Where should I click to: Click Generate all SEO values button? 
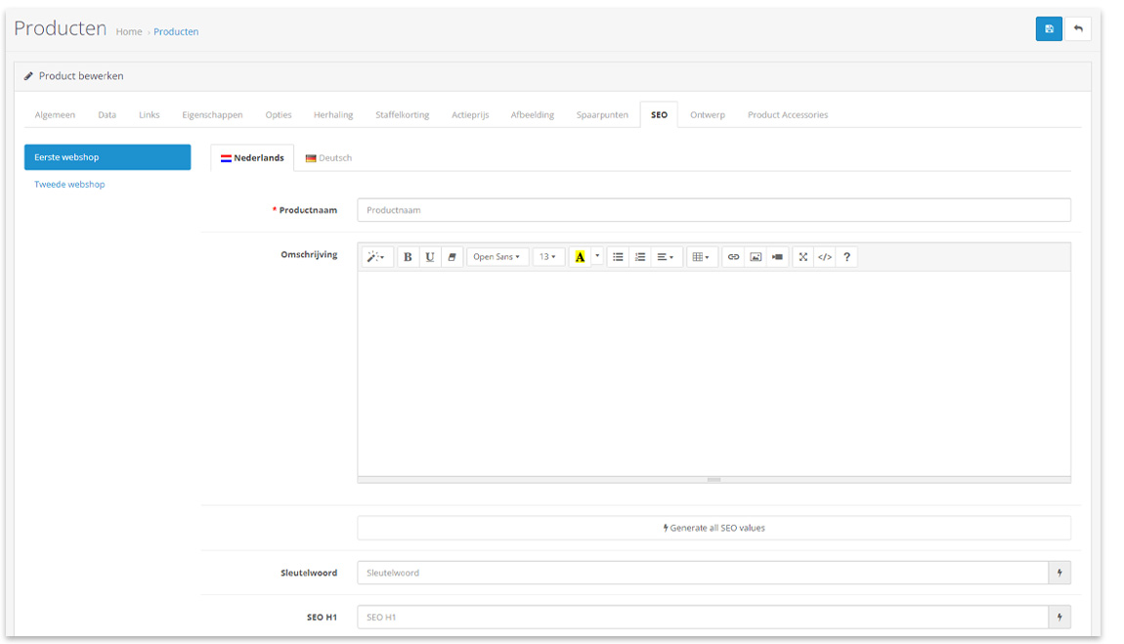[x=713, y=528]
